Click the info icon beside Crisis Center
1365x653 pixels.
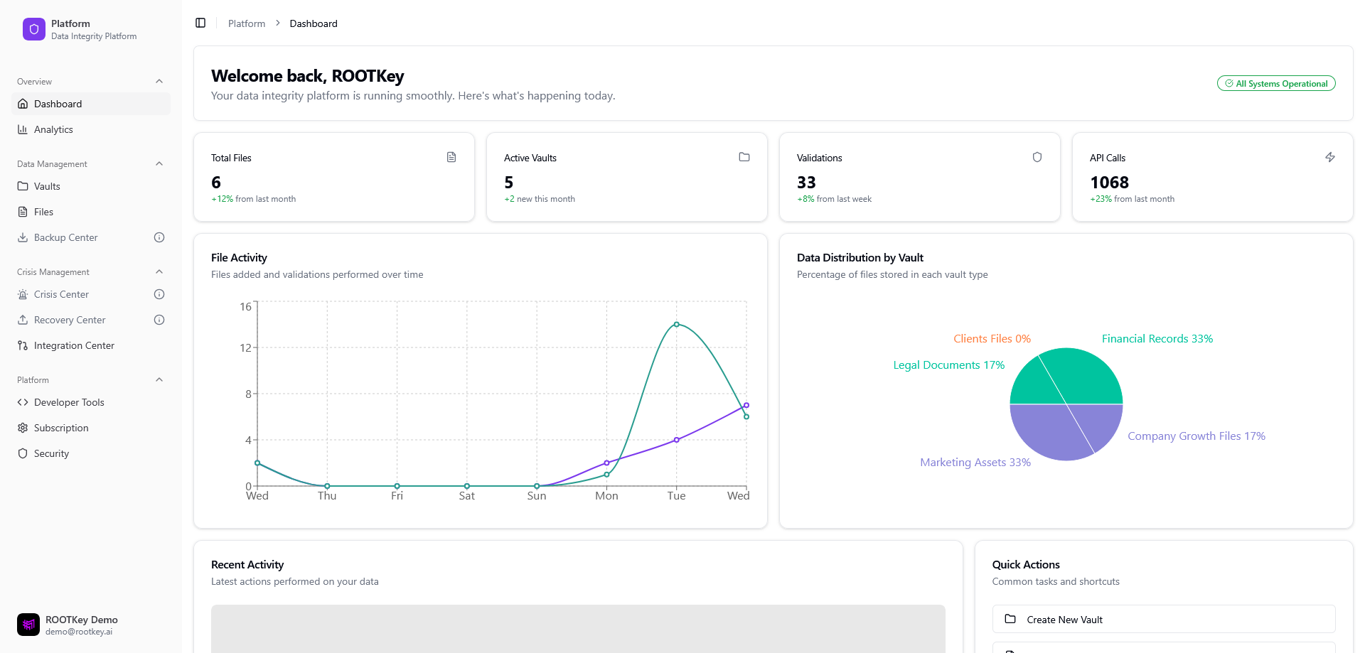tap(159, 294)
